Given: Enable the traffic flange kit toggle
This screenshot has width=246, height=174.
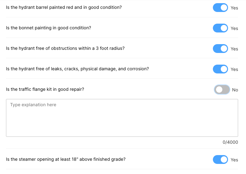Looking at the screenshot, I should pyautogui.click(x=222, y=90).
